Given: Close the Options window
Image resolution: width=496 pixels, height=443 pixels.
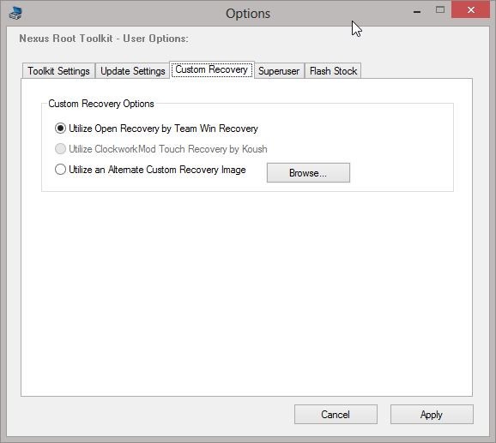Looking at the screenshot, I should tap(471, 10).
